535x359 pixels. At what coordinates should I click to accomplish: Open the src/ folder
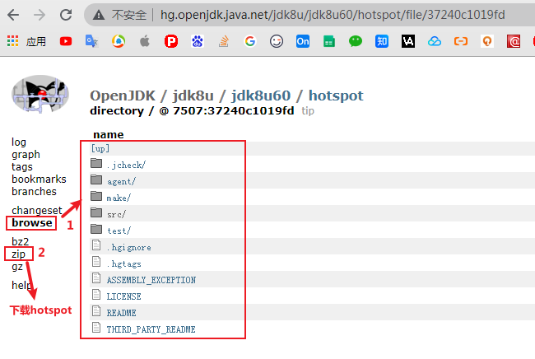(116, 214)
